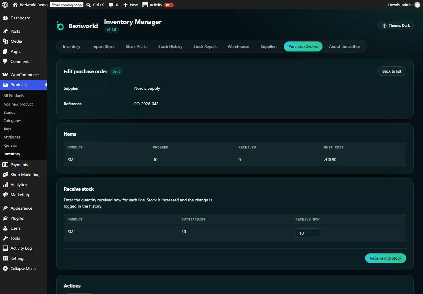Viewport: 423px width, 294px height.
Task: Click the Beziworld logo icon
Action: click(x=60, y=26)
